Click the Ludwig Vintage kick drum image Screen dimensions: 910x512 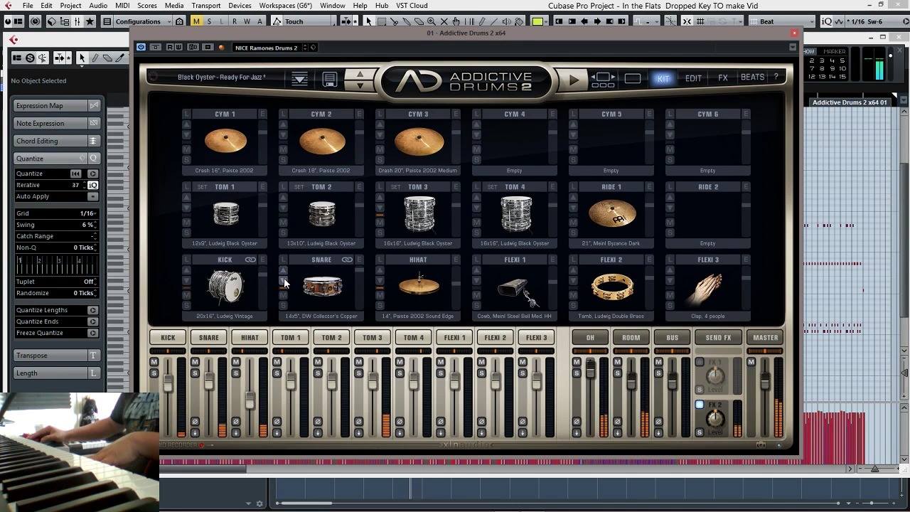[225, 286]
